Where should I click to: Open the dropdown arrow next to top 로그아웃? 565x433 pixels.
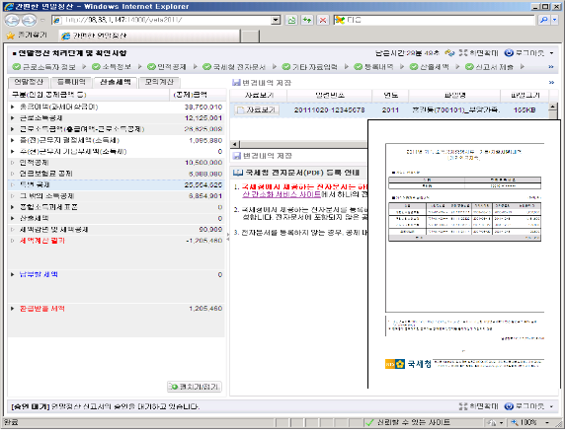pos(552,53)
